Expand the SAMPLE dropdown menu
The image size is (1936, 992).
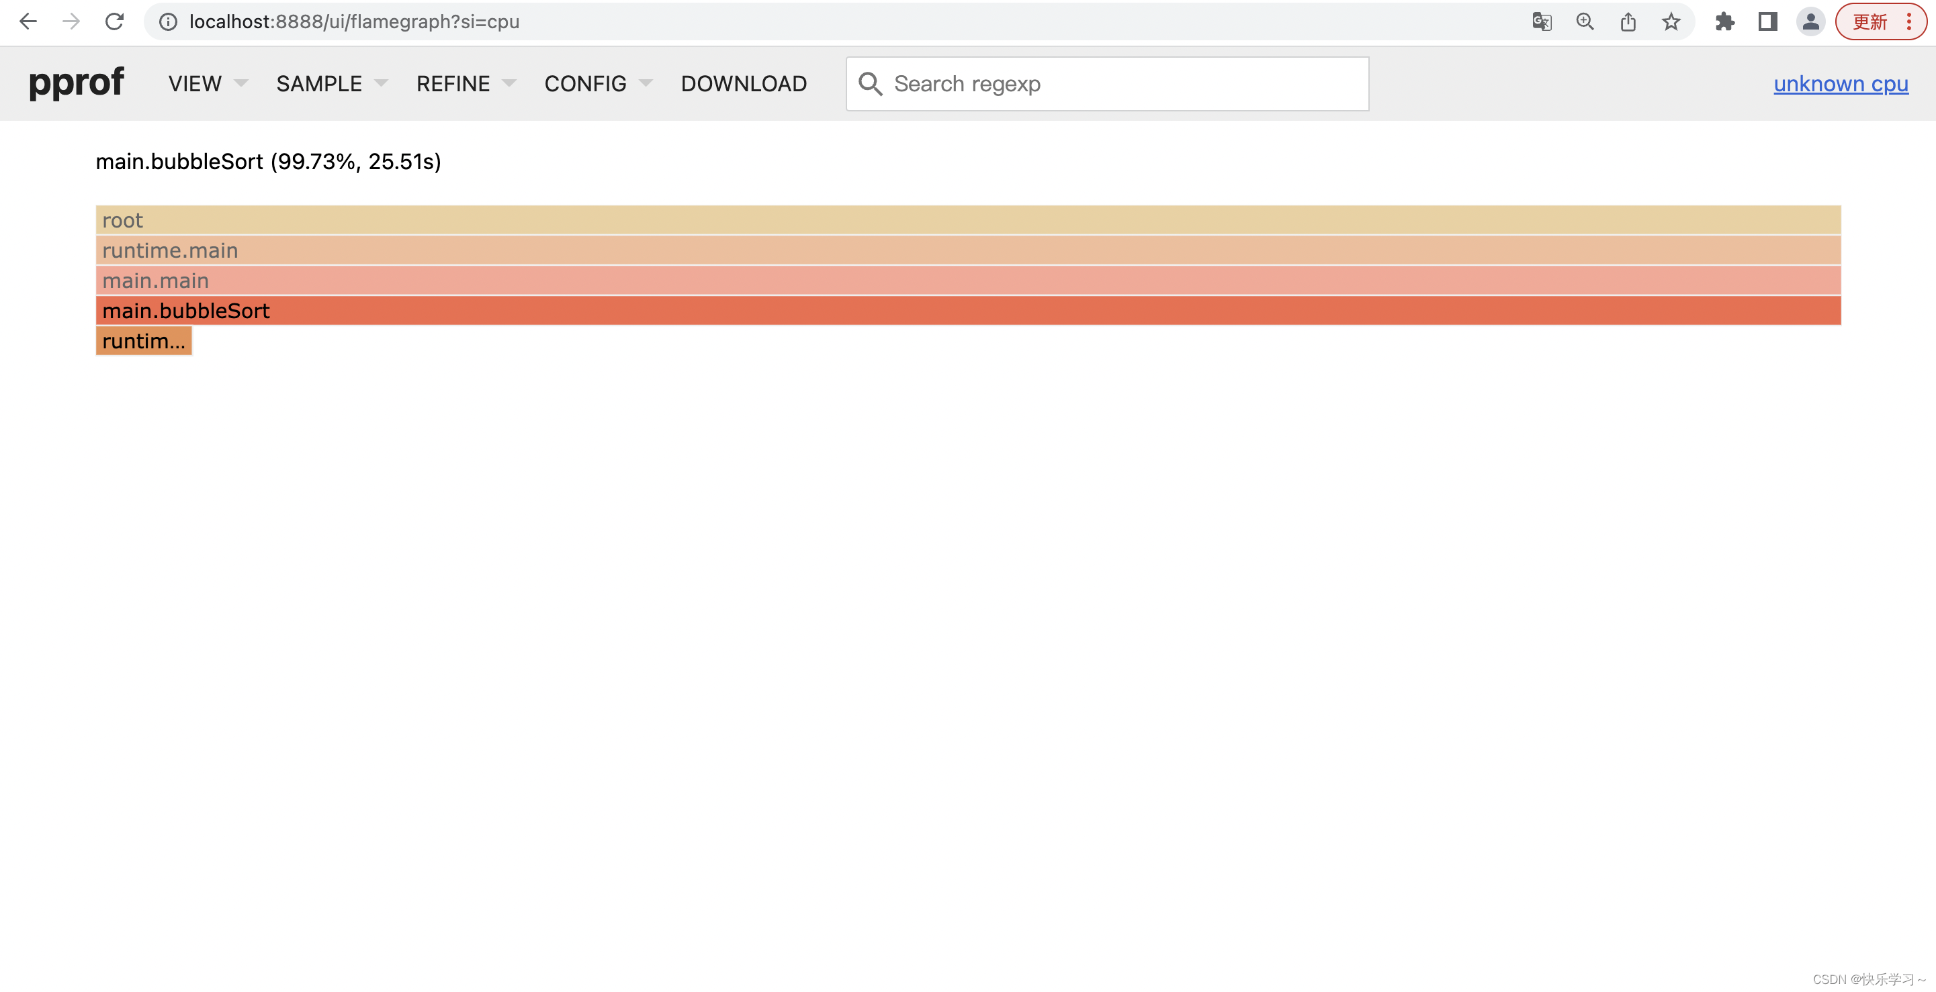pos(331,83)
